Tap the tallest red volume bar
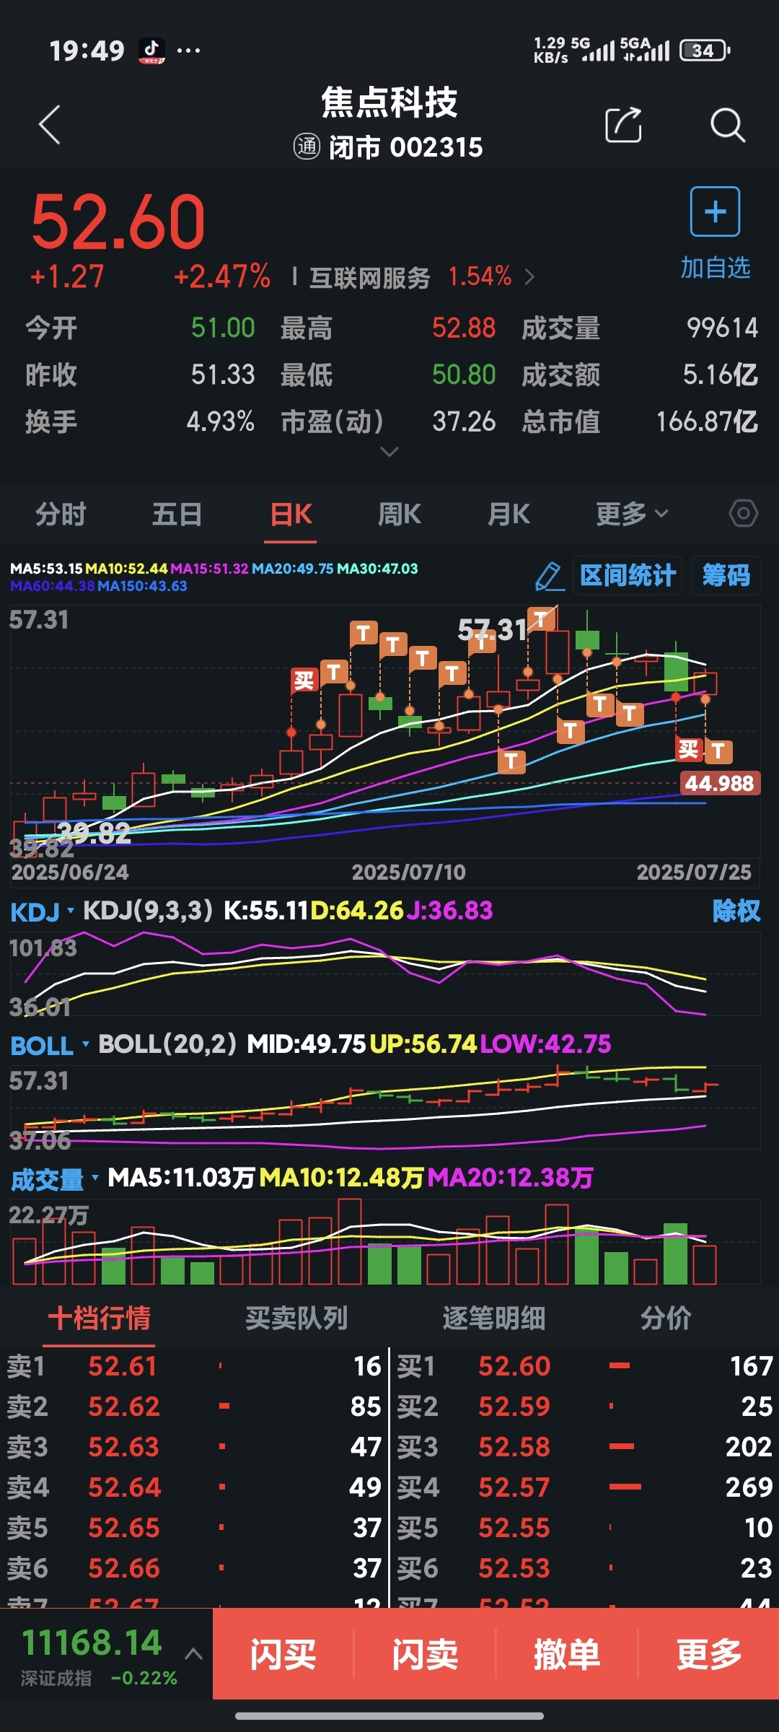 click(350, 1241)
